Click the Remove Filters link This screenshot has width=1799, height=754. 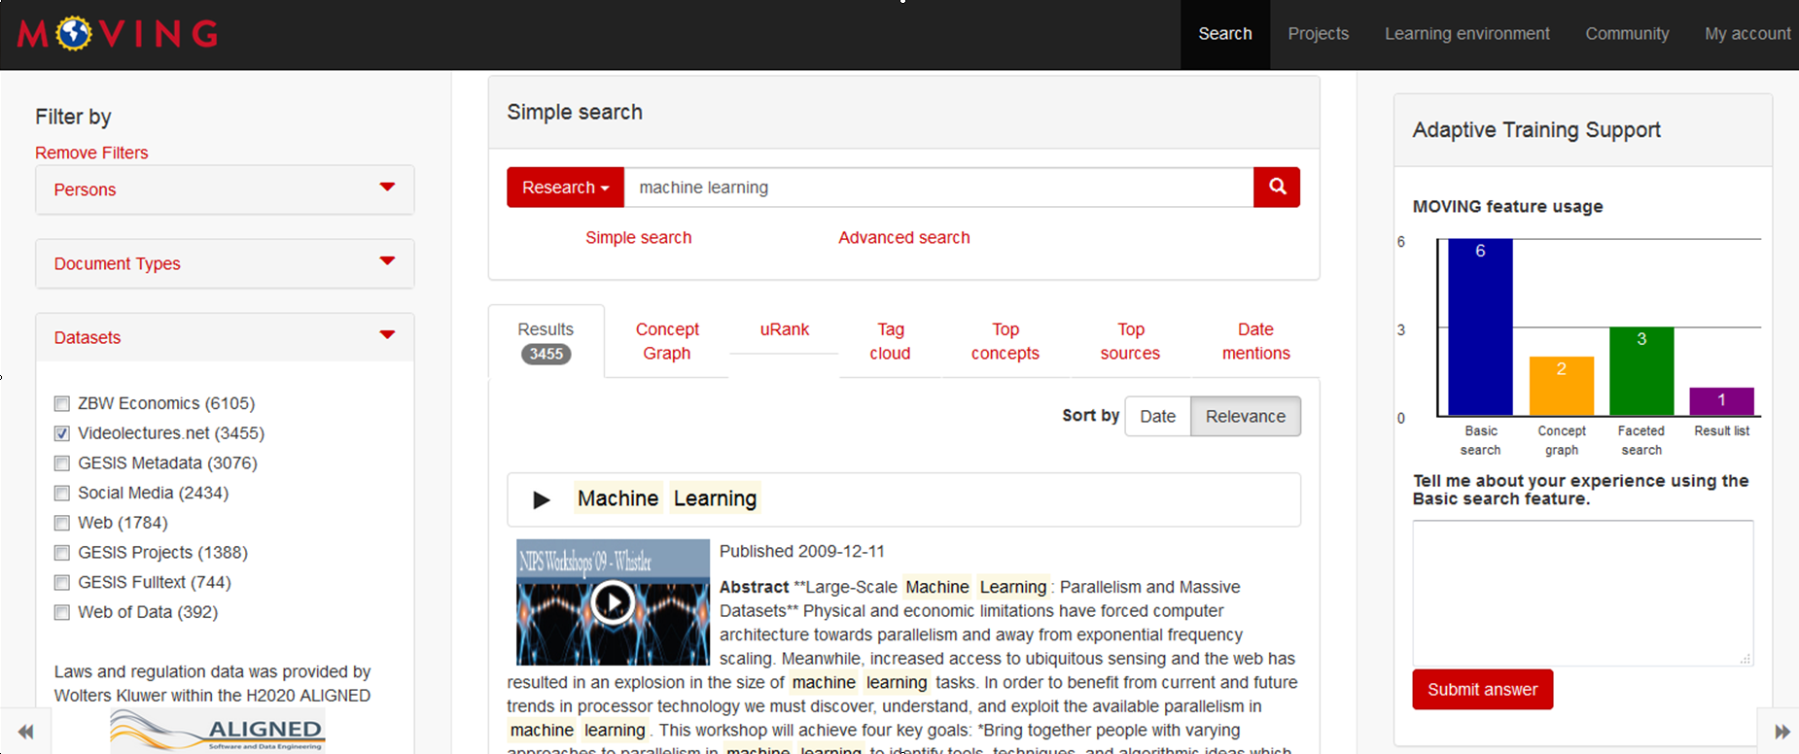coord(91,153)
